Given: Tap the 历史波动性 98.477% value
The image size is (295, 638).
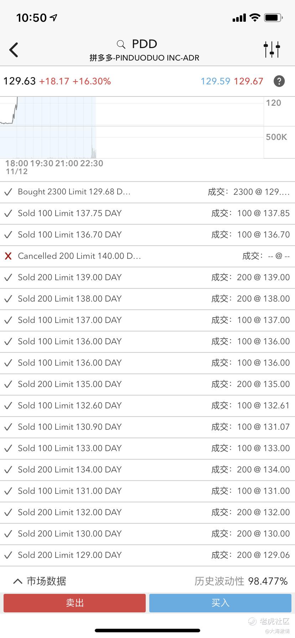Looking at the screenshot, I should pyautogui.click(x=268, y=581).
